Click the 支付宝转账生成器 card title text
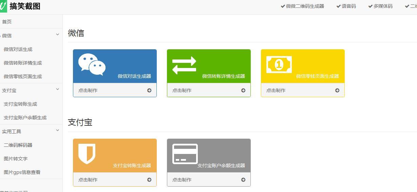Screen dimensions: 417x192 coord(132,165)
